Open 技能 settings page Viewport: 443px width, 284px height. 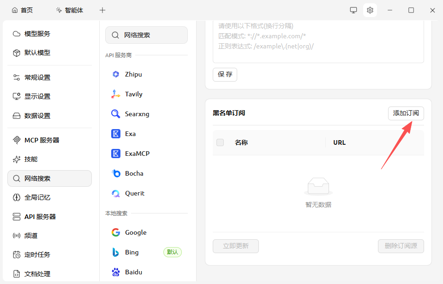[50, 159]
